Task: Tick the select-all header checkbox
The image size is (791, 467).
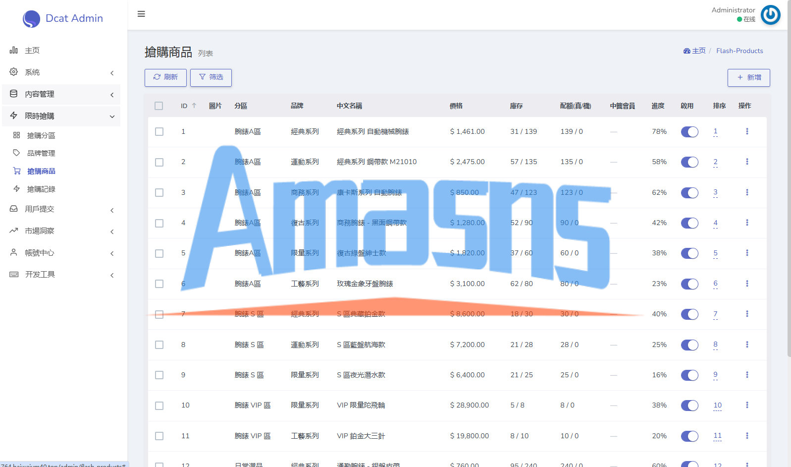Action: pos(158,106)
